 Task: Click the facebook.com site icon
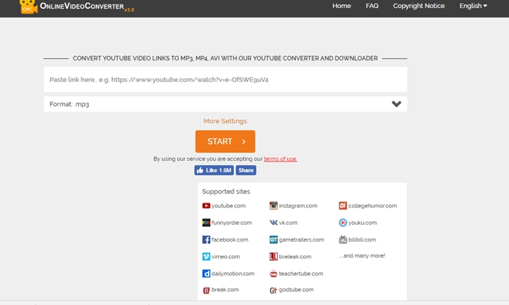tap(206, 239)
